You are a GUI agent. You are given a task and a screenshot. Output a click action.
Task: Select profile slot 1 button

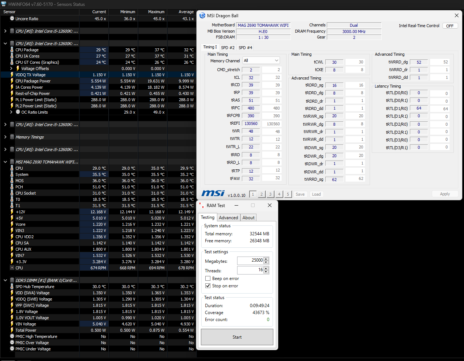coord(253,194)
